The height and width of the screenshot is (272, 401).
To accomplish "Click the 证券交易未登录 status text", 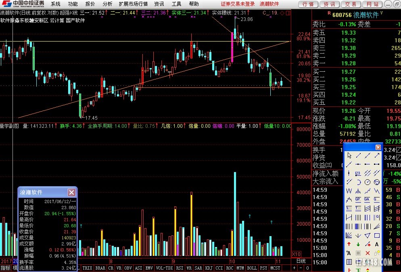I will (238, 4).
